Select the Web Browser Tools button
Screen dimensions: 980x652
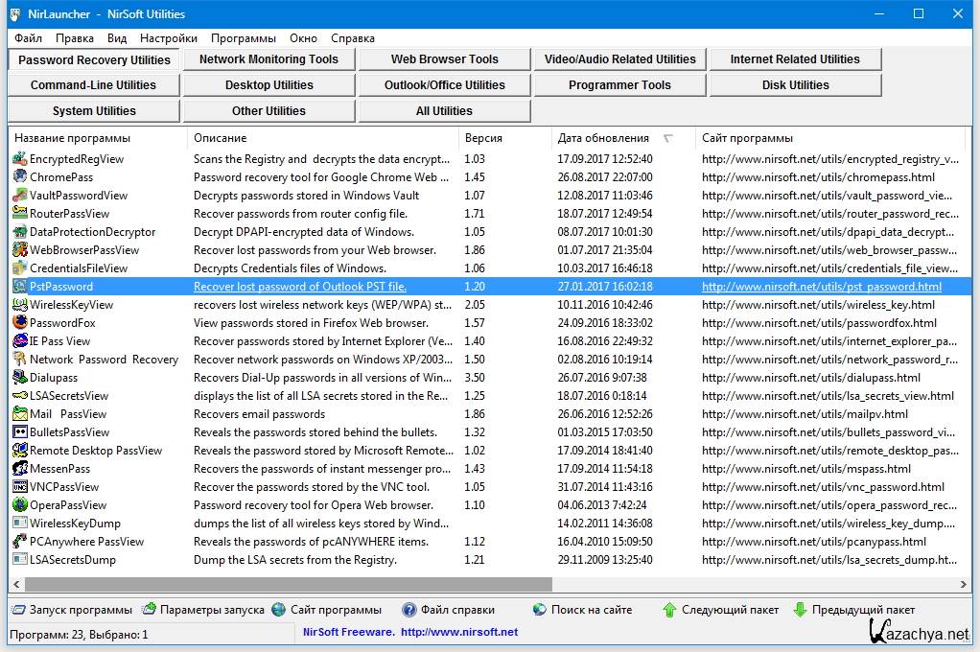(444, 59)
